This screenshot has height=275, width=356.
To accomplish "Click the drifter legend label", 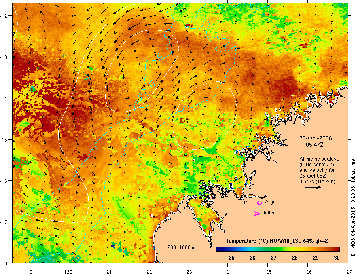I will coord(268,213).
